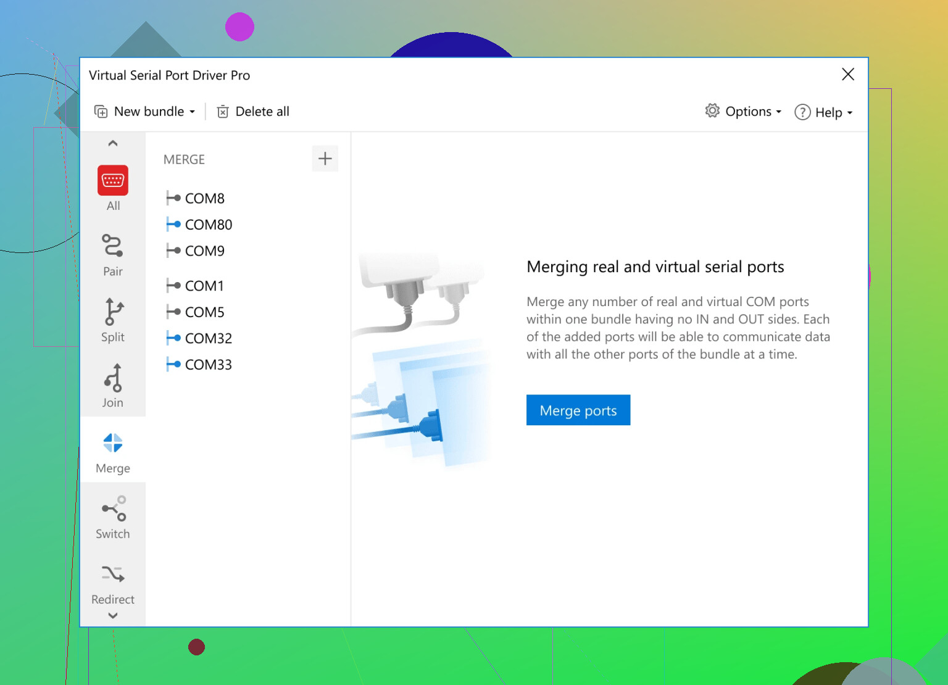Click the Help question mark icon

tap(802, 112)
